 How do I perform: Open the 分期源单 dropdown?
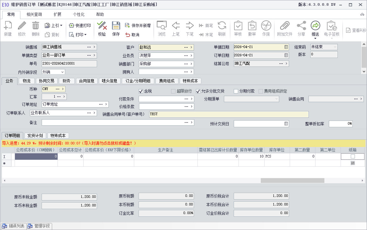276,99
